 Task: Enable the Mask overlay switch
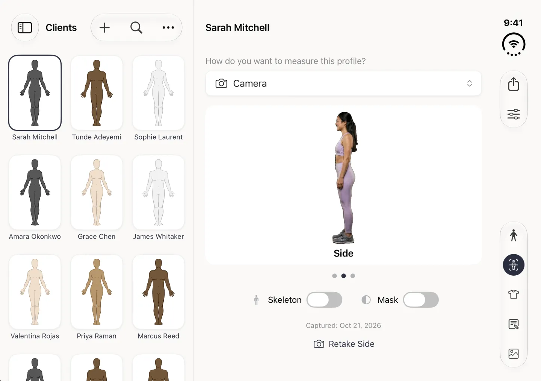pos(421,300)
